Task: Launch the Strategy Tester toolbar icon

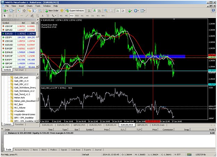Action: tap(40, 11)
